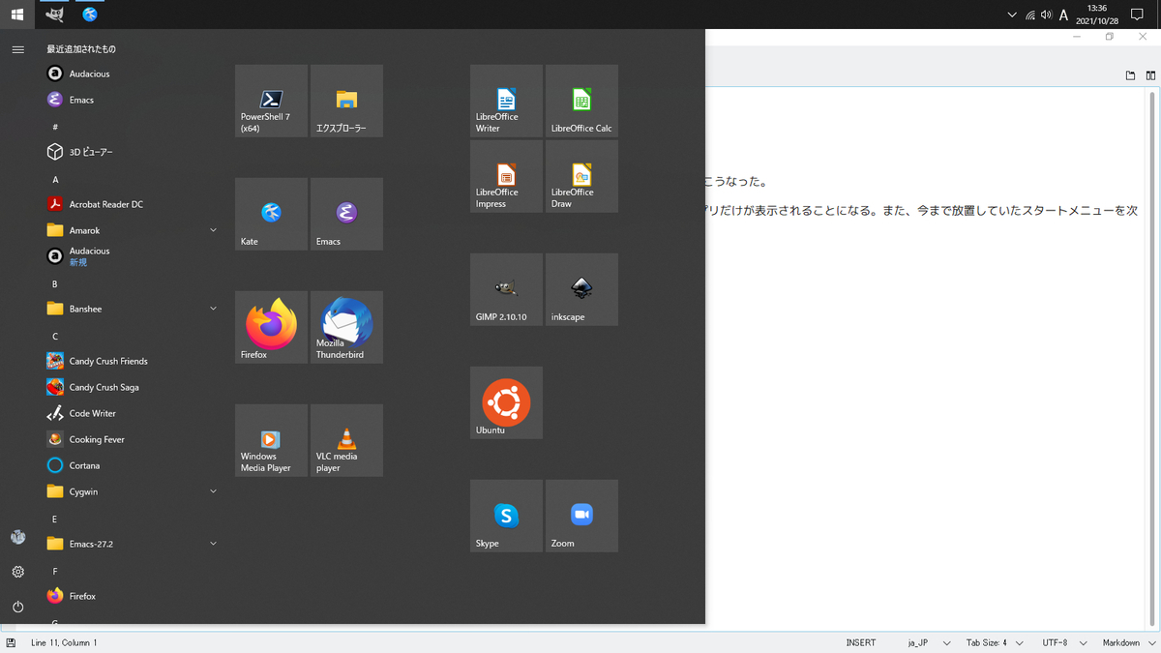Launch Code Writer from app list
The image size is (1161, 653).
coord(131,413)
